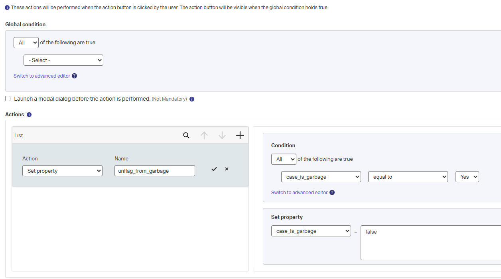Screen dimensions: 501x279
Task: Move the action down with the down arrow
Action: 222,135
